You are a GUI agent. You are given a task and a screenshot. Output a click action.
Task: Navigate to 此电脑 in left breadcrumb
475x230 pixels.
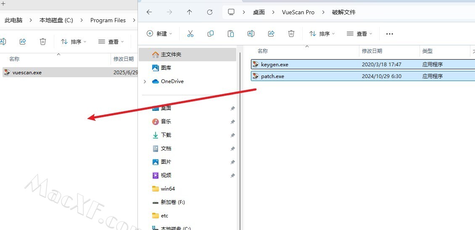[x=13, y=20]
